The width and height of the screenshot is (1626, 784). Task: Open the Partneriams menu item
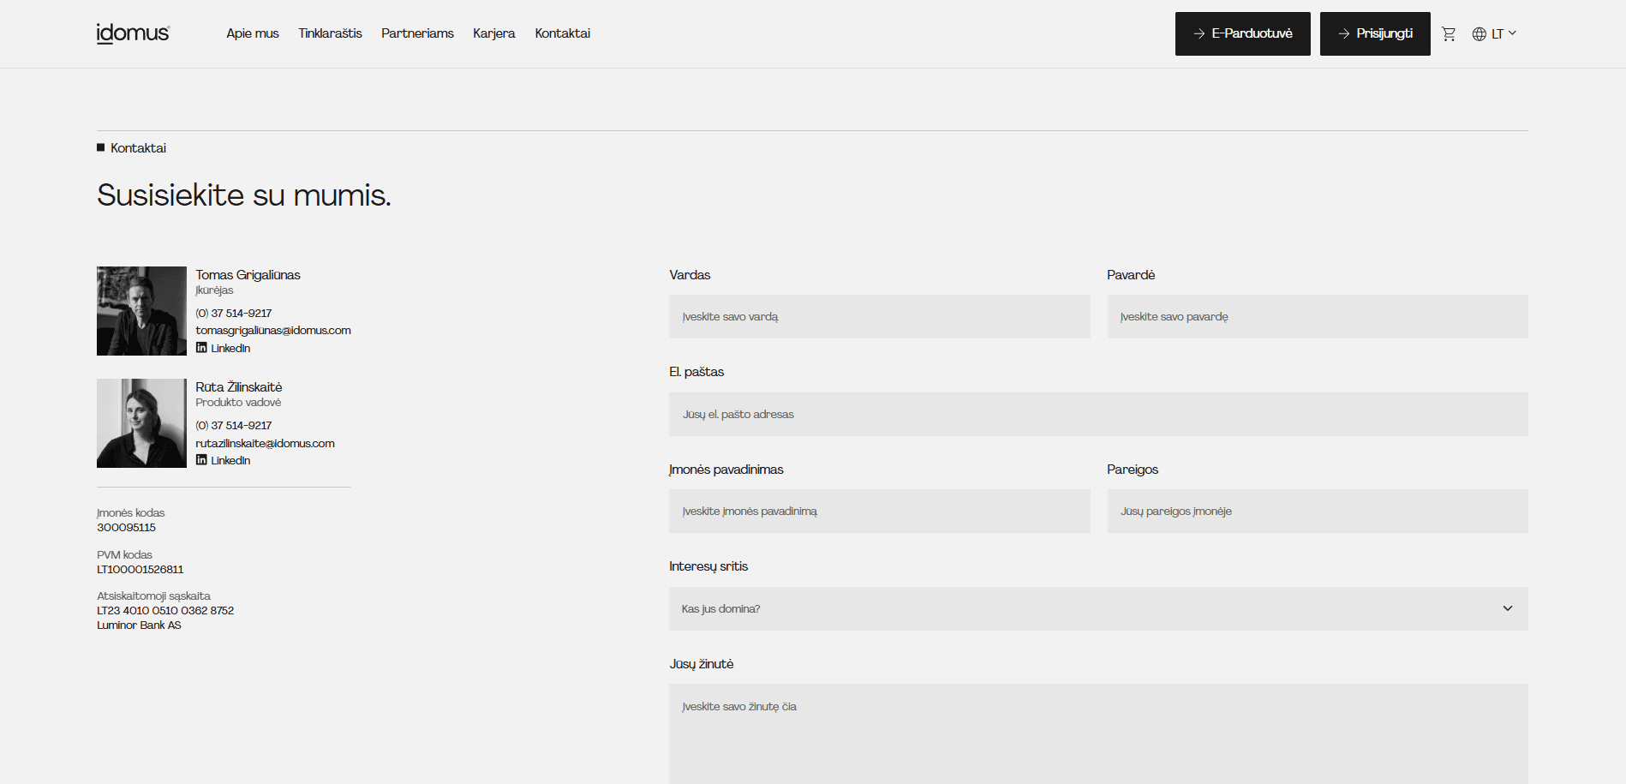tap(417, 33)
